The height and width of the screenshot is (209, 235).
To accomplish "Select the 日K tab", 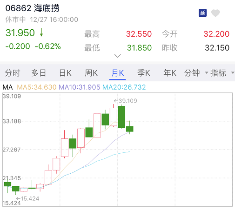I will pyautogui.click(x=65, y=73).
